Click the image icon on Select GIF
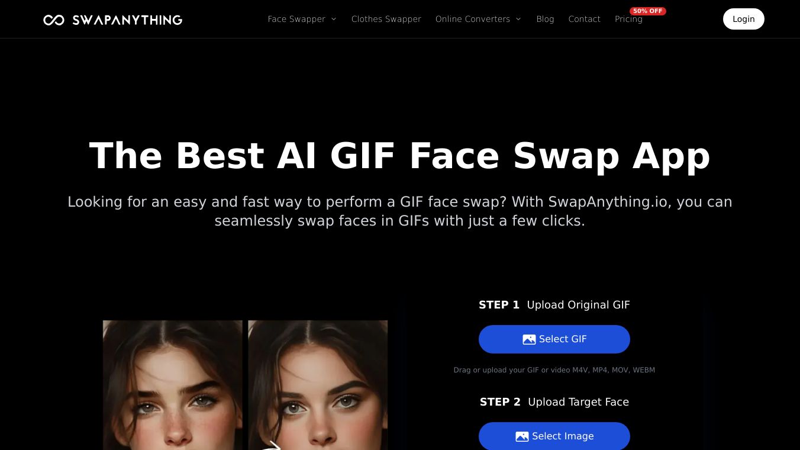800x450 pixels. [x=529, y=339]
